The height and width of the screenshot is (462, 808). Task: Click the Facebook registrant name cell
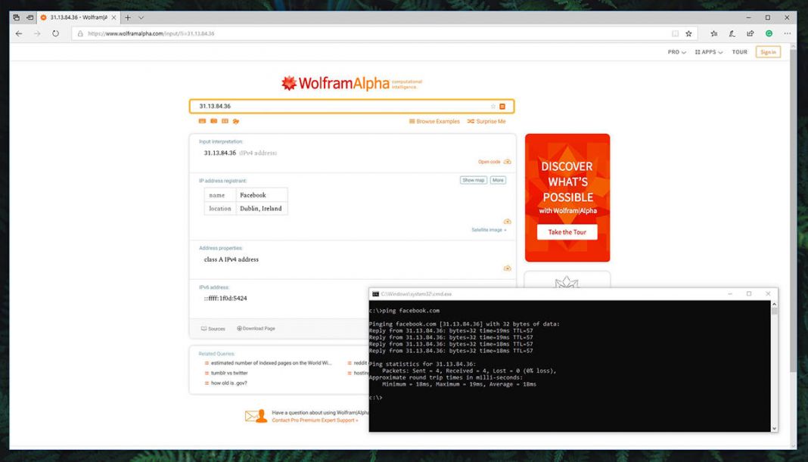click(x=262, y=195)
